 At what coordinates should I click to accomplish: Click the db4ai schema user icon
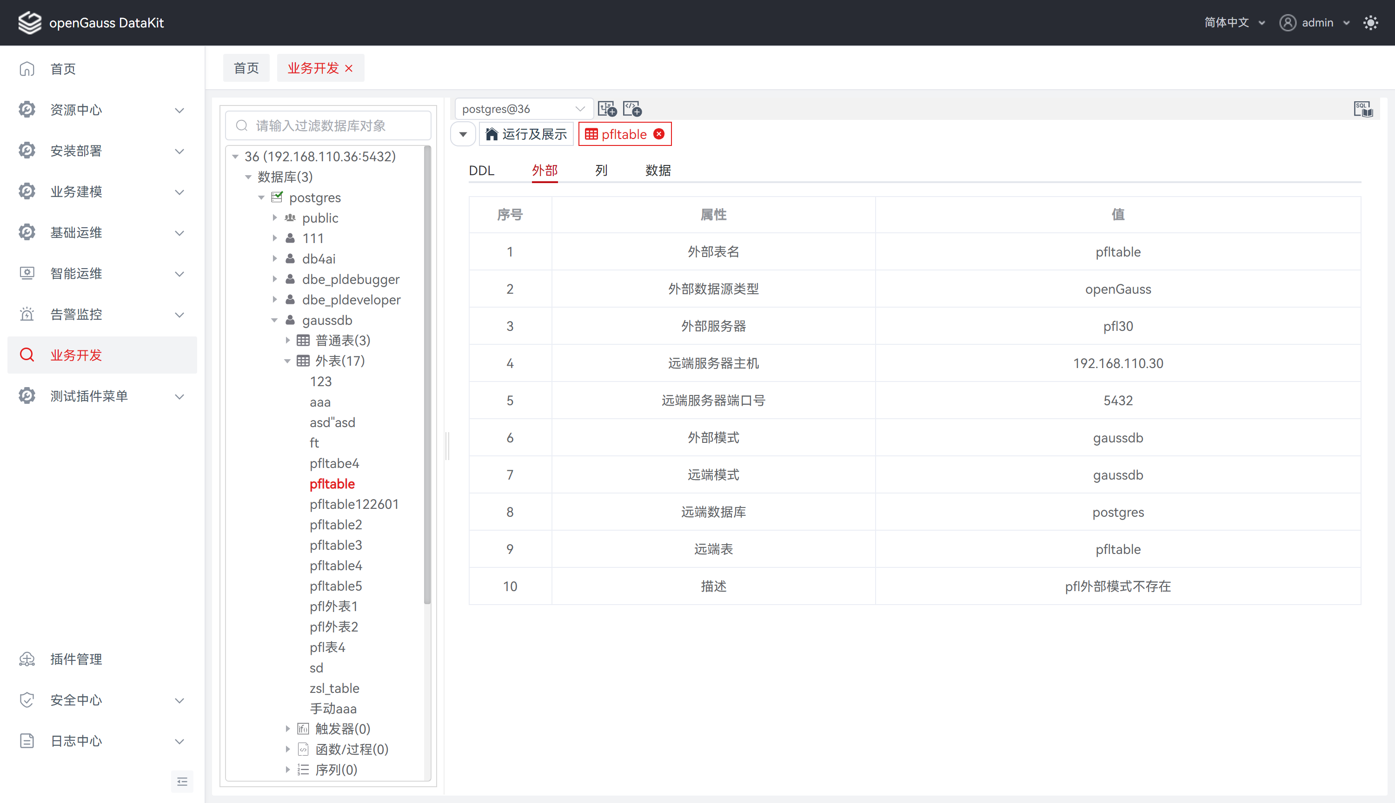[290, 259]
